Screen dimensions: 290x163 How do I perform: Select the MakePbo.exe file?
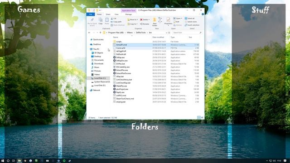pos(121,86)
